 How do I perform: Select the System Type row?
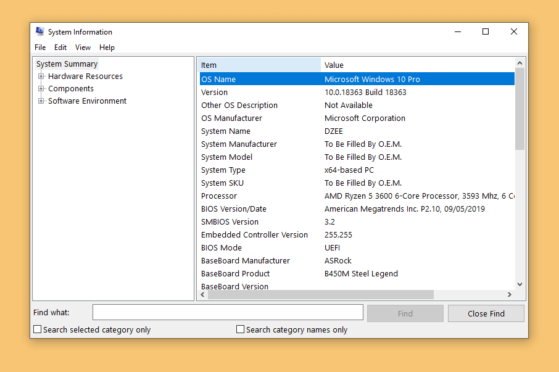[357, 170]
